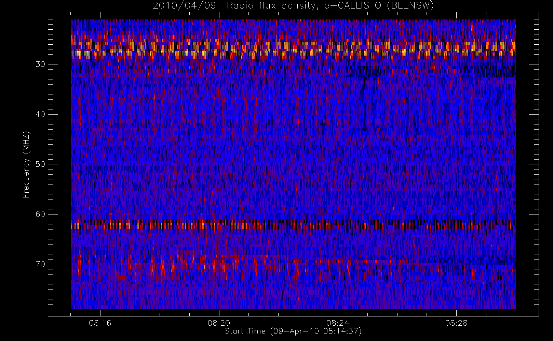
Task: Click the 08:28 time tick label
Action: (457, 323)
